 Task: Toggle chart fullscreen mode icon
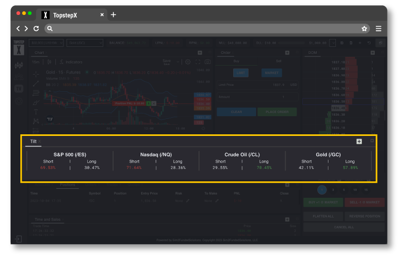(198, 62)
